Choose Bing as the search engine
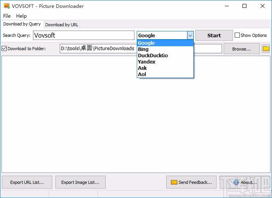The height and width of the screenshot is (198, 272). tap(165, 49)
